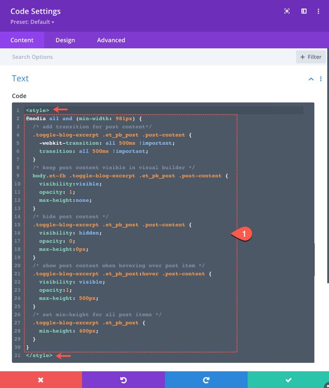Screen dimensions: 329x388
Task: Click the purple undo arrow button
Action: click(x=123, y=380)
